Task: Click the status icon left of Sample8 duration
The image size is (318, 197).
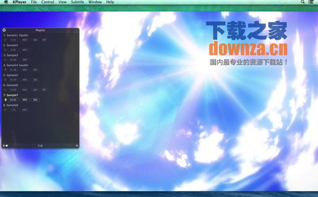Action: click(x=5, y=110)
